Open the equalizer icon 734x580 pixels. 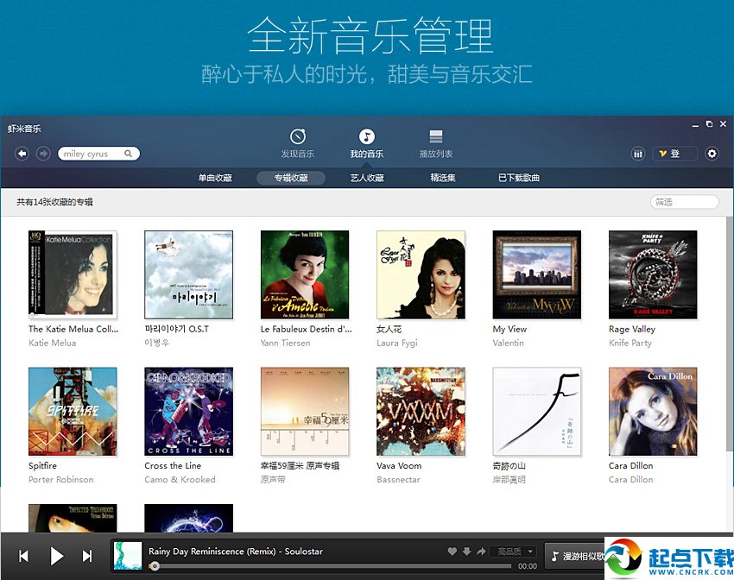(x=637, y=154)
